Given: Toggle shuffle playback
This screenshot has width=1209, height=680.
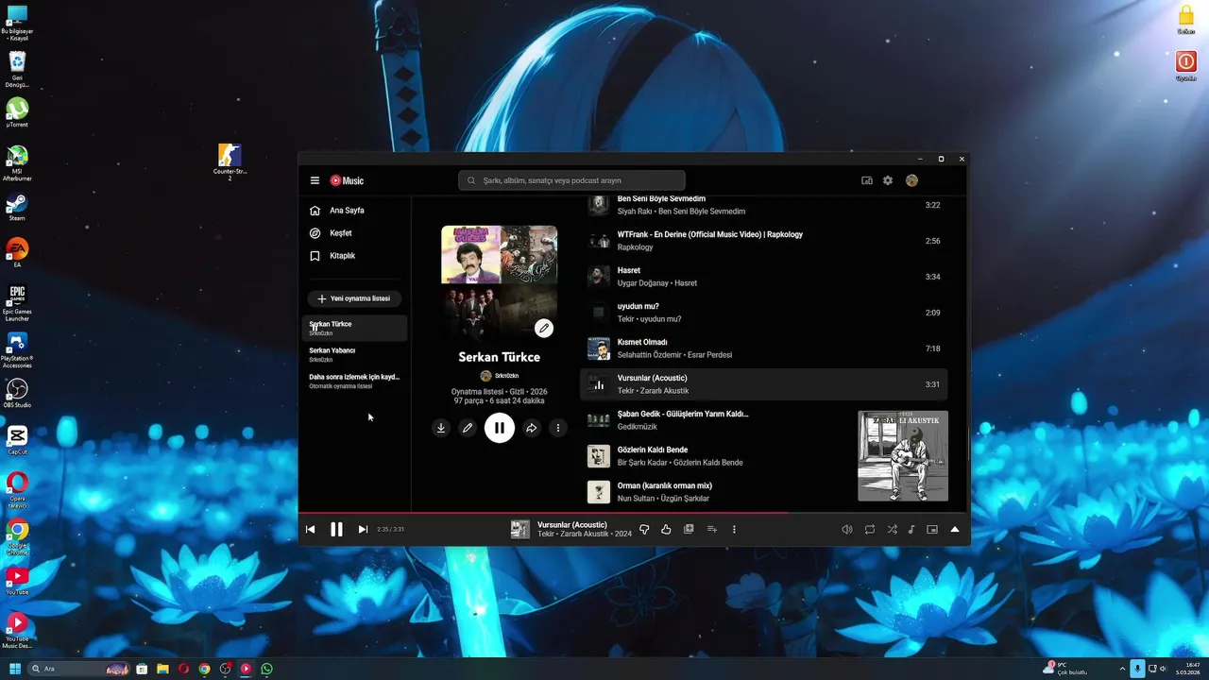Looking at the screenshot, I should pyautogui.click(x=892, y=530).
